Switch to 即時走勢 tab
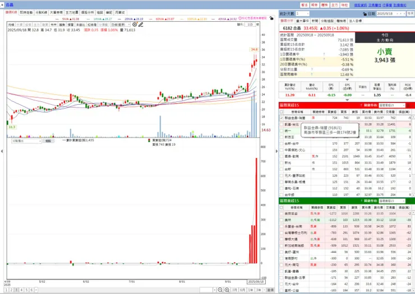 [26, 12]
